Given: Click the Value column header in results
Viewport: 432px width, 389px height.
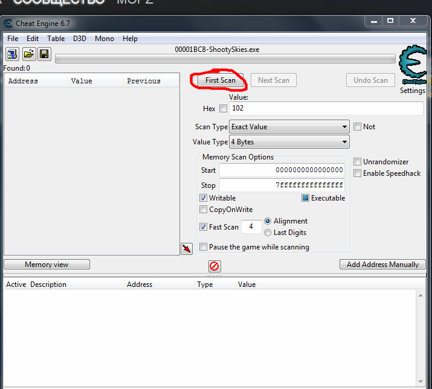Looking at the screenshot, I should pos(95,81).
